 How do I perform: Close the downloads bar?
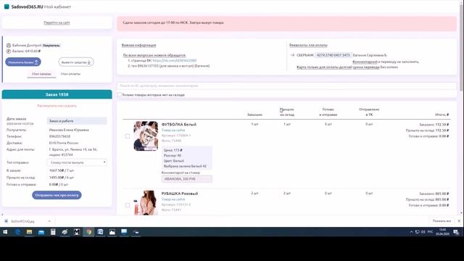459,221
